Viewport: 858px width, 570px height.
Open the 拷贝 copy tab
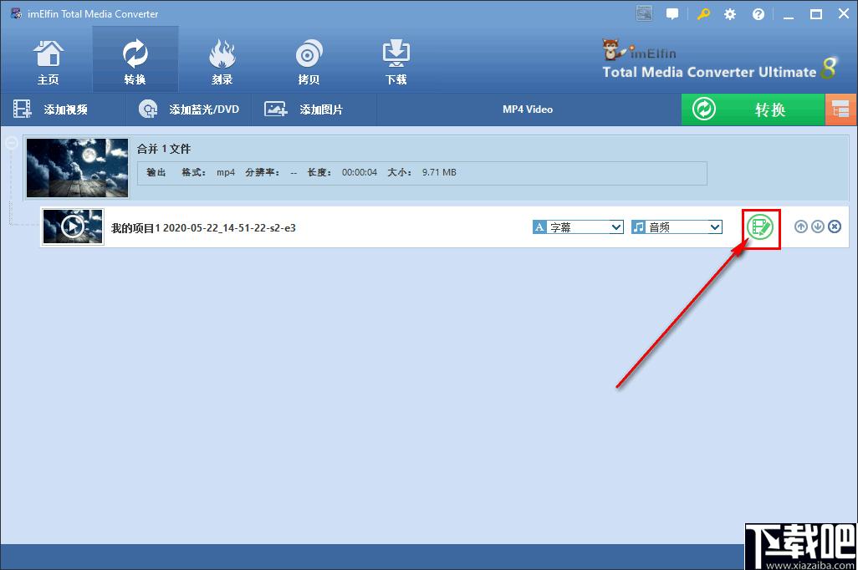(x=309, y=63)
